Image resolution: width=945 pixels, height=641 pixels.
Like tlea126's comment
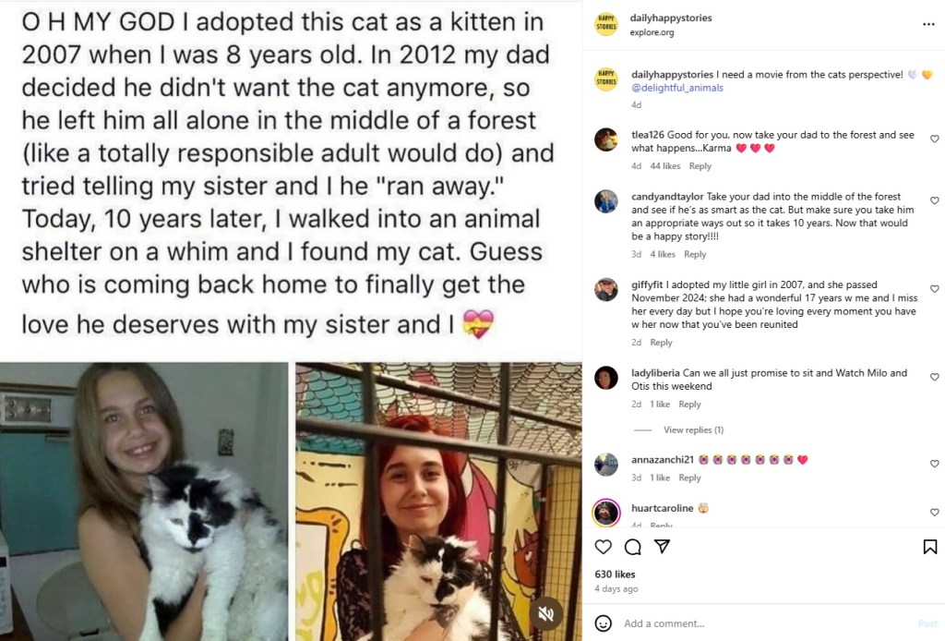pyautogui.click(x=934, y=139)
